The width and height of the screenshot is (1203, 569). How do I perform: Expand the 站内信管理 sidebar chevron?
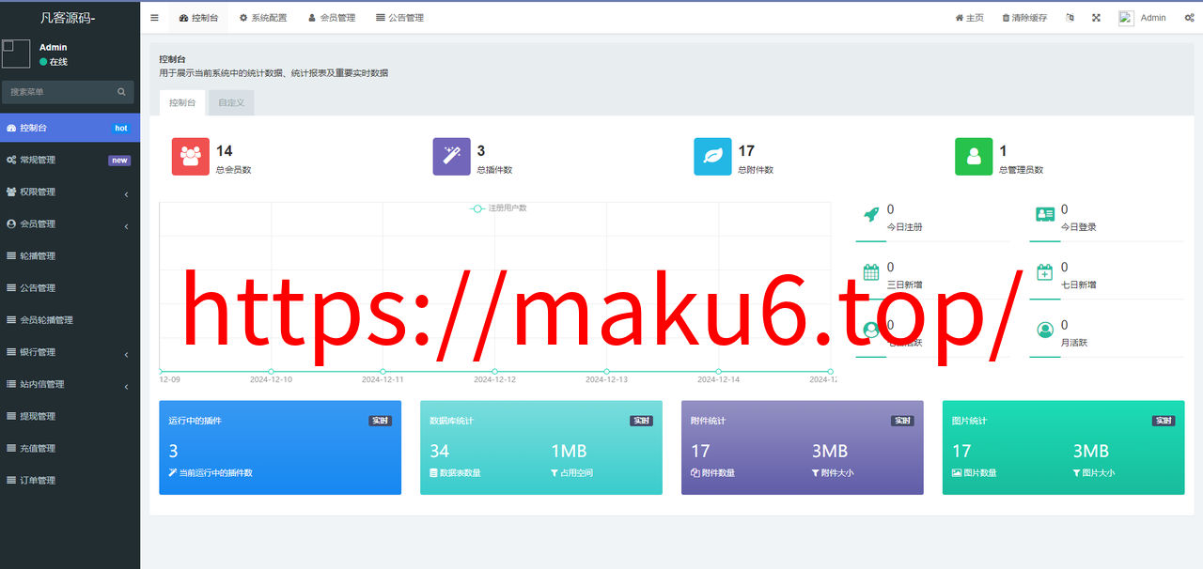pos(126,385)
